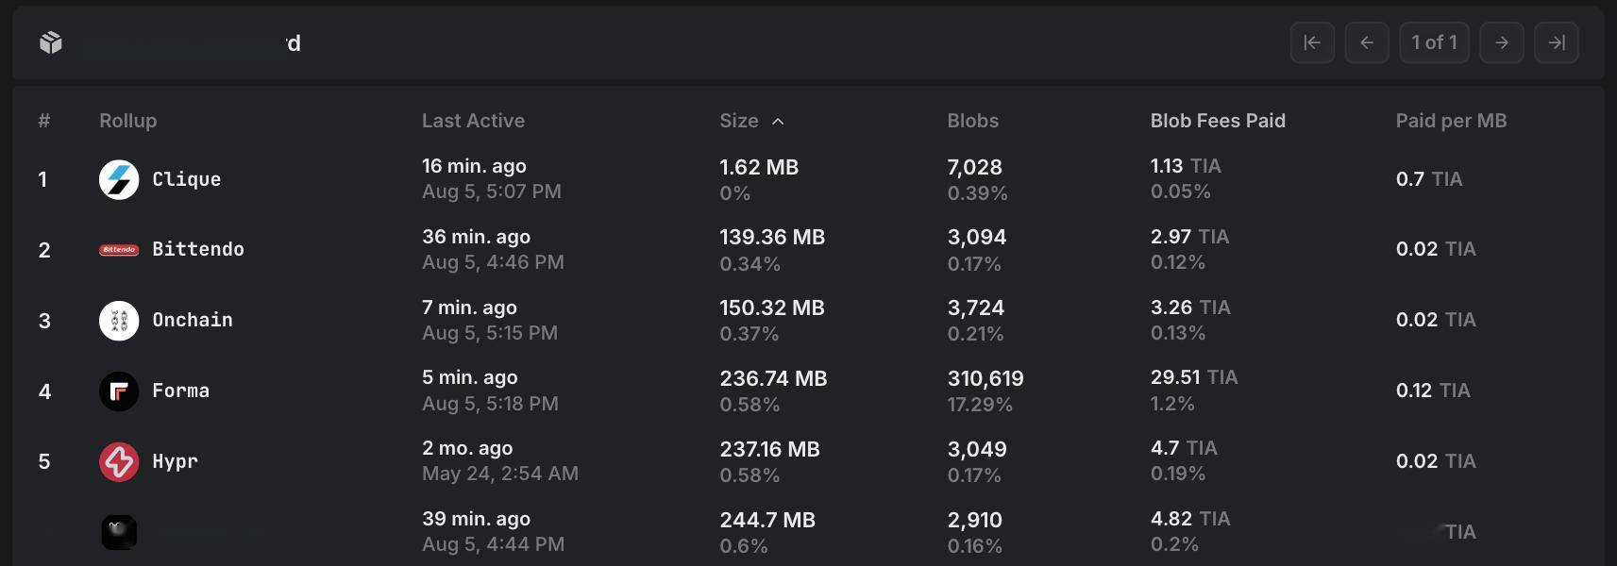
Task: Click '39 min. ago' in the last row
Action: (x=476, y=519)
